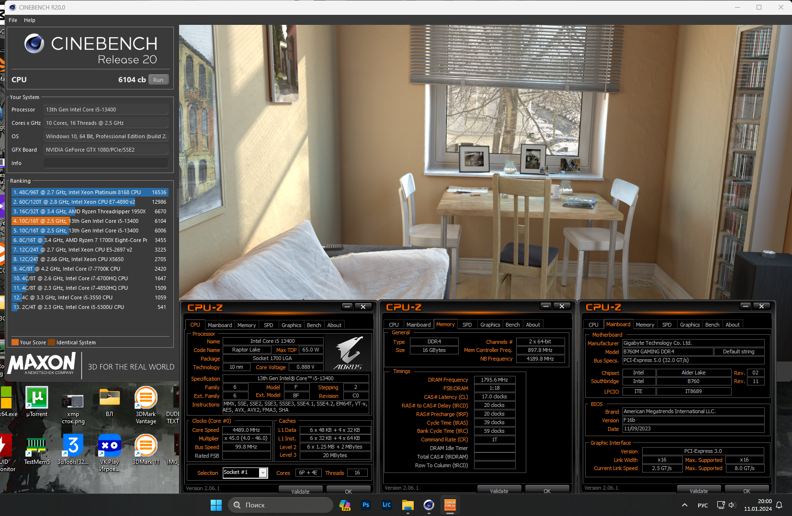Open Memory tab in first CPU-Z window

click(247, 325)
